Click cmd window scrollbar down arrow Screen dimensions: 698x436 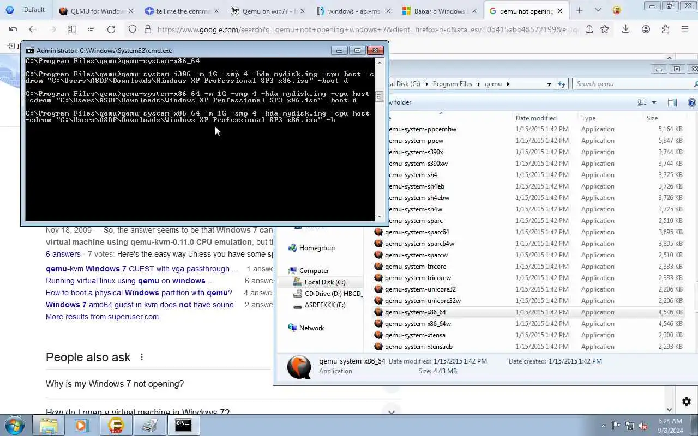[380, 217]
